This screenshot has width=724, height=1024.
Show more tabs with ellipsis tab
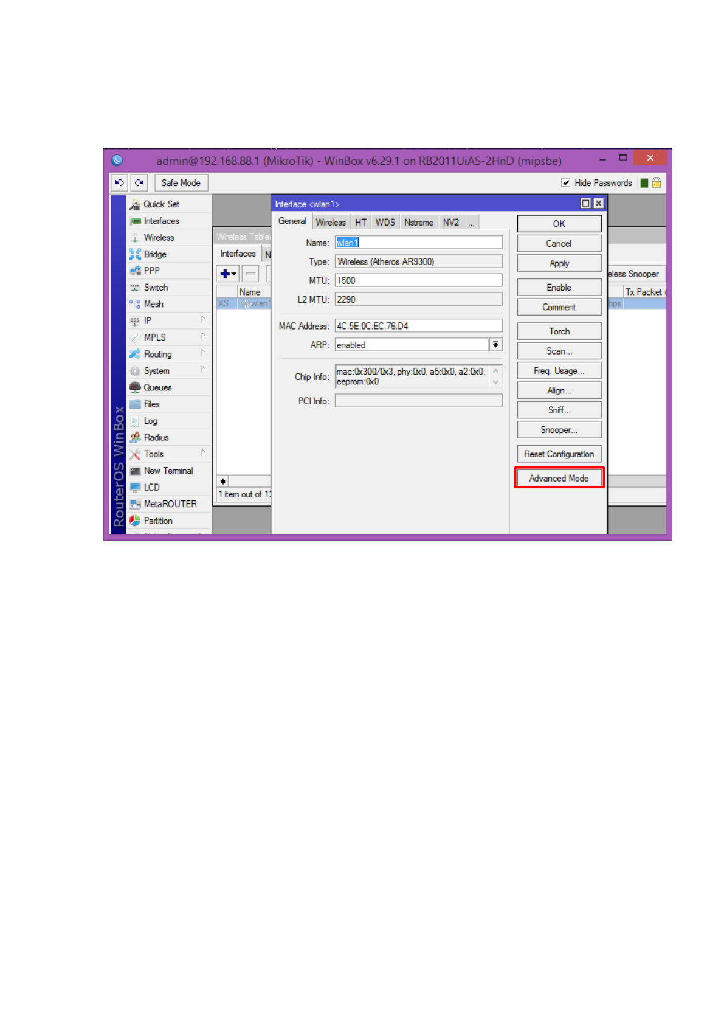[471, 223]
